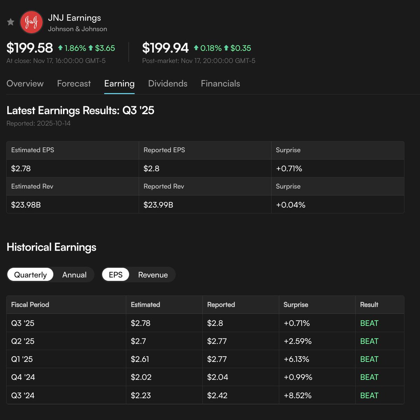
Task: Switch historical earnings to Revenue
Action: [x=153, y=275]
